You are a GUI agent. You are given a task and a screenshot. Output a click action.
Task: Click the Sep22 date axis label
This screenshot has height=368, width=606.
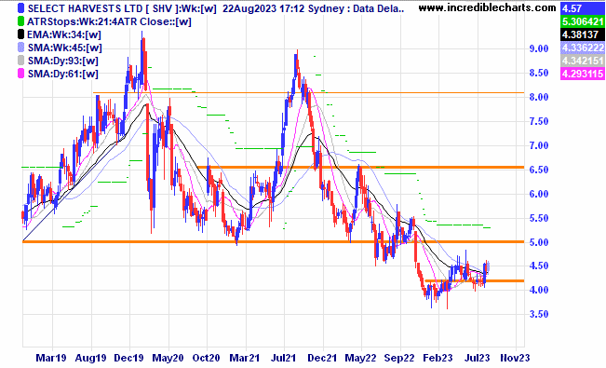coord(399,358)
